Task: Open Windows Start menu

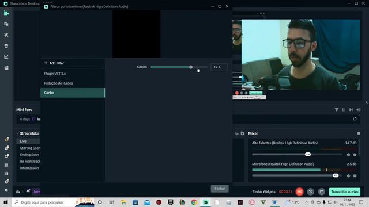Action: (6, 202)
